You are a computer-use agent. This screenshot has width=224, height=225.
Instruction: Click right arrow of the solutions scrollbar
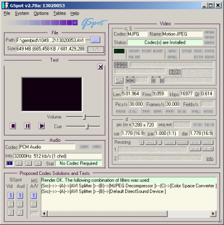(x=213, y=213)
